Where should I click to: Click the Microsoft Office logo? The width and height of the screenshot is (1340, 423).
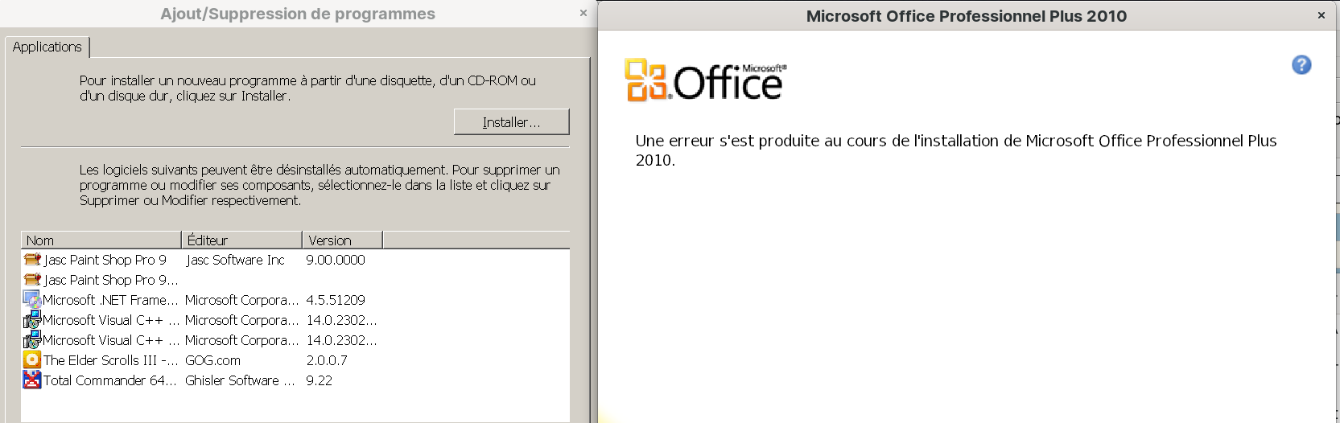pyautogui.click(x=706, y=80)
